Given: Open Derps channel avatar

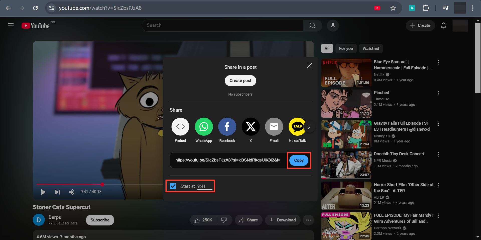Looking at the screenshot, I should (39, 220).
